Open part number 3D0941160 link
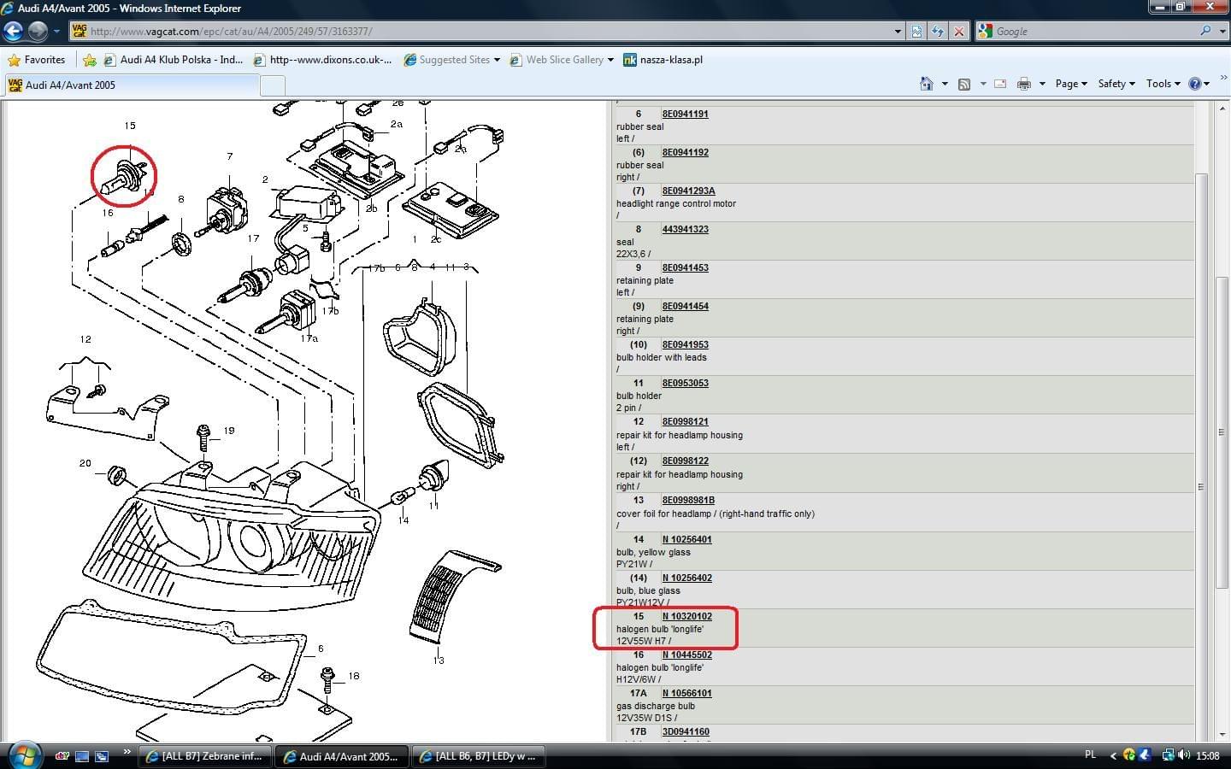 click(x=685, y=731)
